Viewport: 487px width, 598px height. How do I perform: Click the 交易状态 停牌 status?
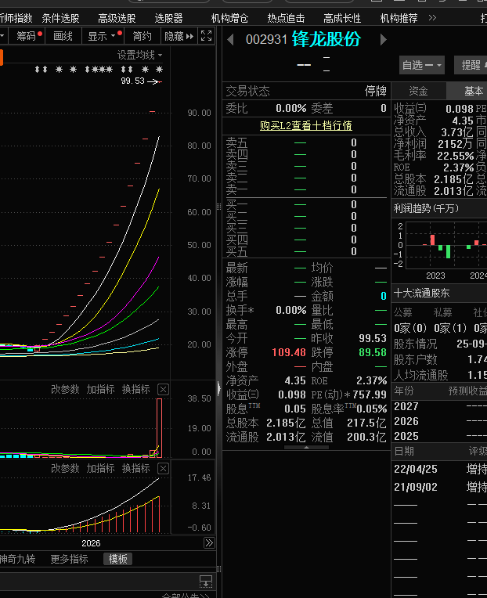click(306, 91)
